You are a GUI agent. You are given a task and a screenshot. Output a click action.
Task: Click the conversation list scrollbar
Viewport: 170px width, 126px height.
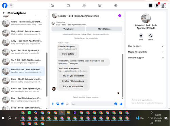tap(47, 74)
